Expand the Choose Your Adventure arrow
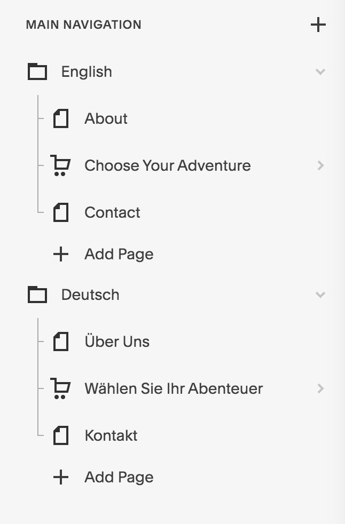 pos(320,165)
